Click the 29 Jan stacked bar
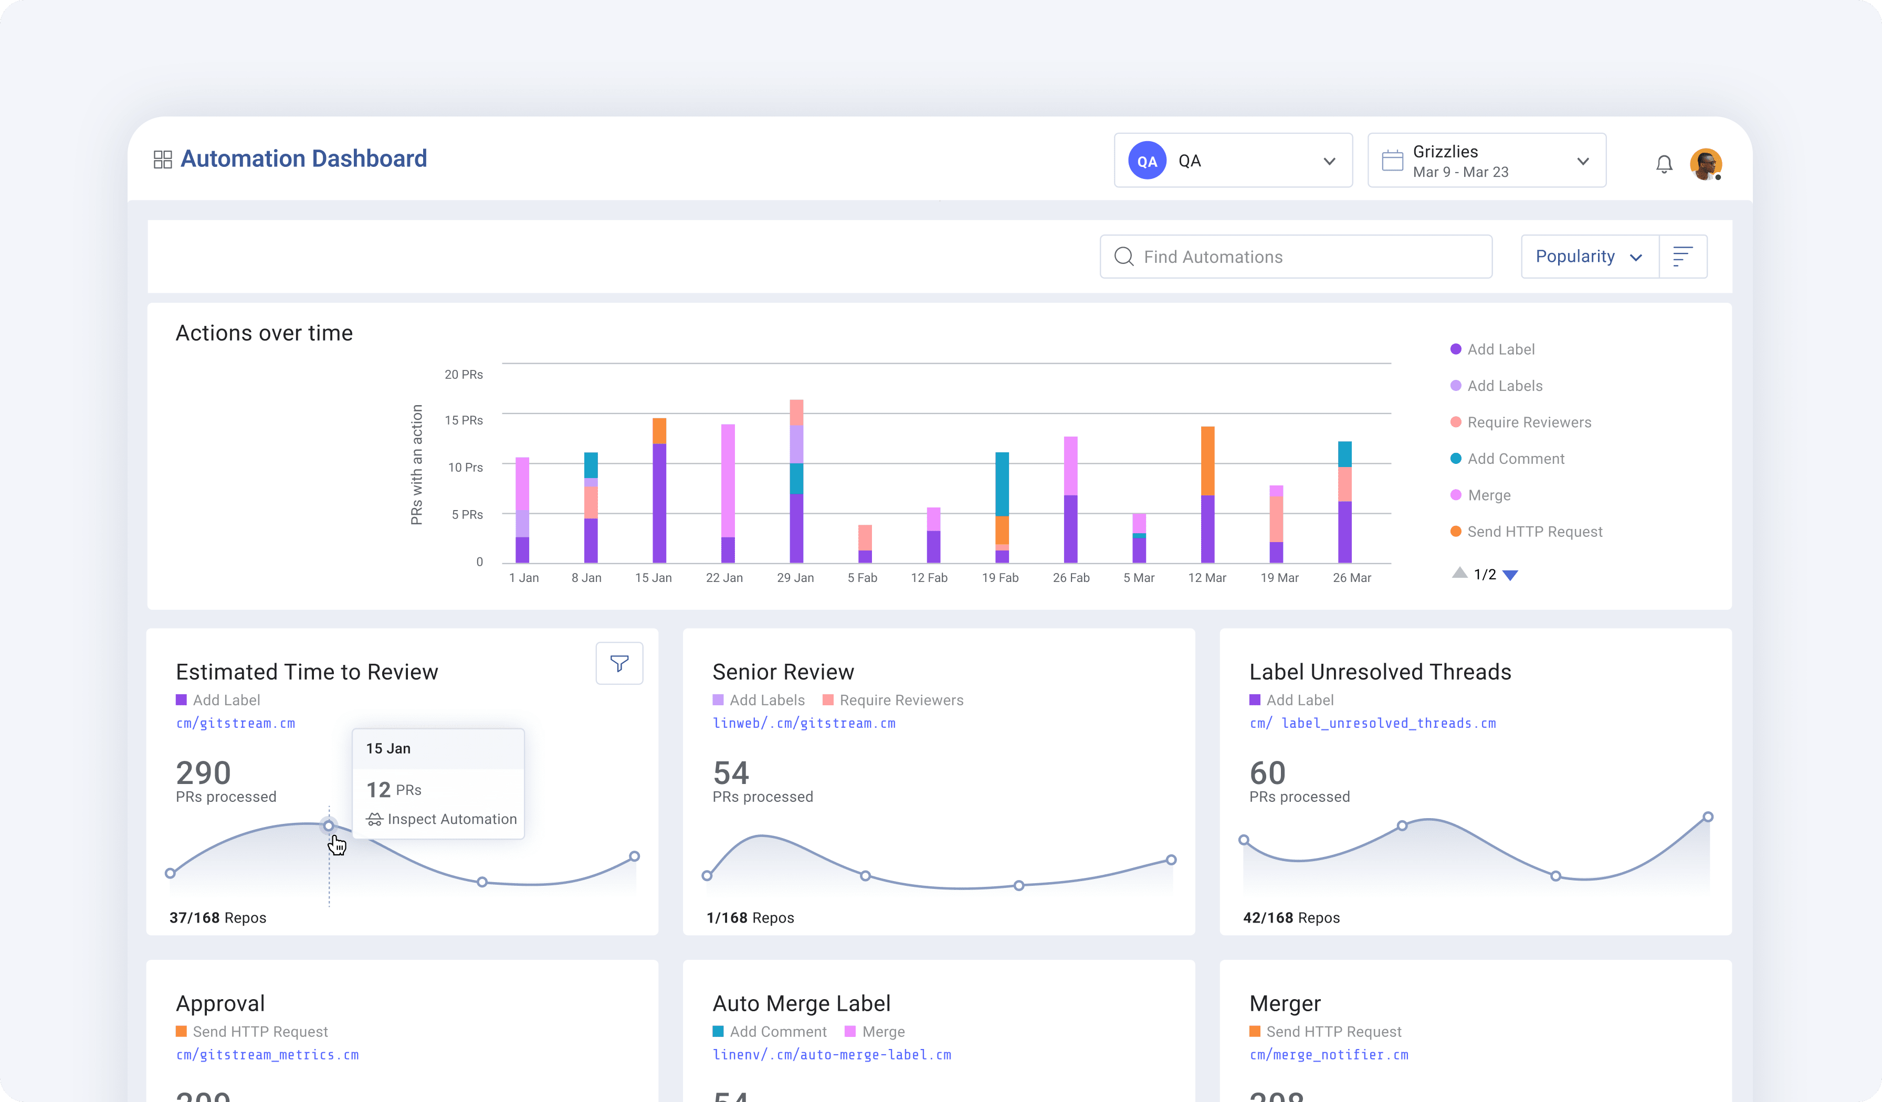The image size is (1882, 1102). tap(796, 482)
